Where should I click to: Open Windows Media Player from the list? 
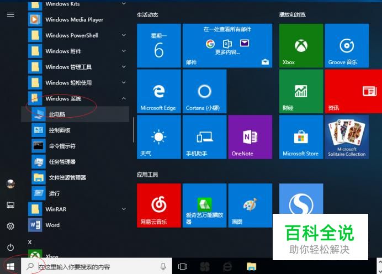75,19
